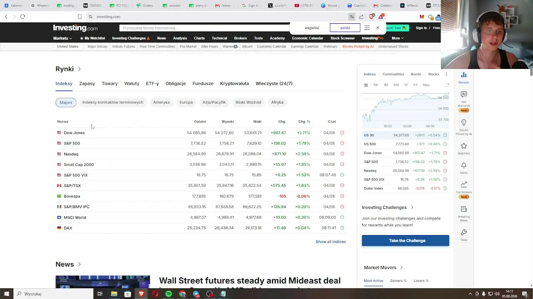533x299 pixels.
Task: Close the translation popup
Action: 377,28
